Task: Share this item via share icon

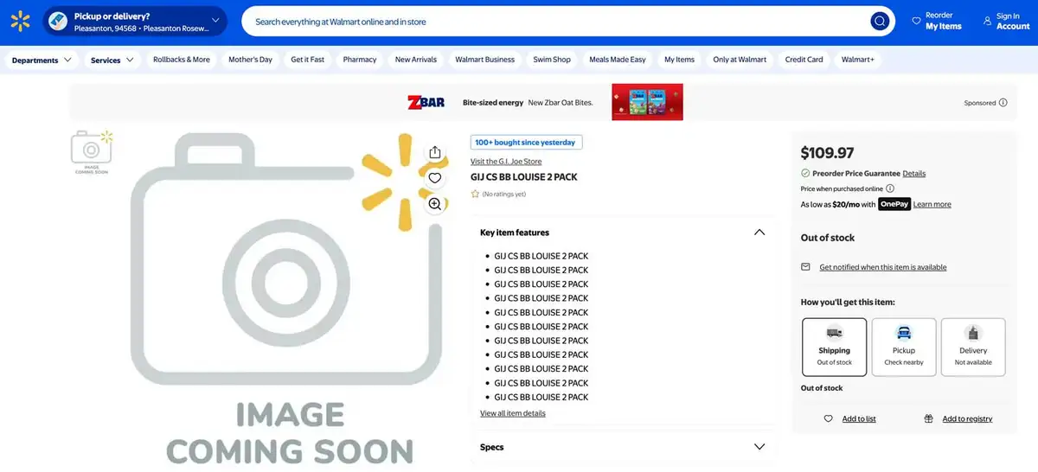Action: [435, 152]
